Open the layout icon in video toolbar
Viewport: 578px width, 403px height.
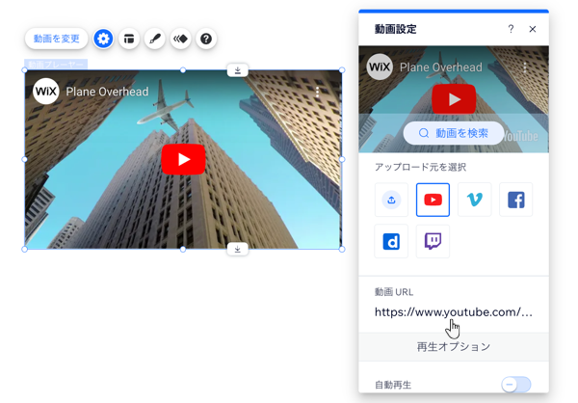[129, 39]
